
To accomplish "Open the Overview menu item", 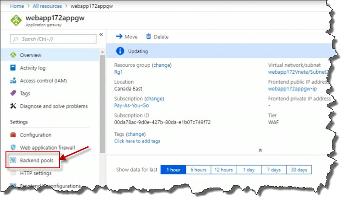I will tap(50, 55).
